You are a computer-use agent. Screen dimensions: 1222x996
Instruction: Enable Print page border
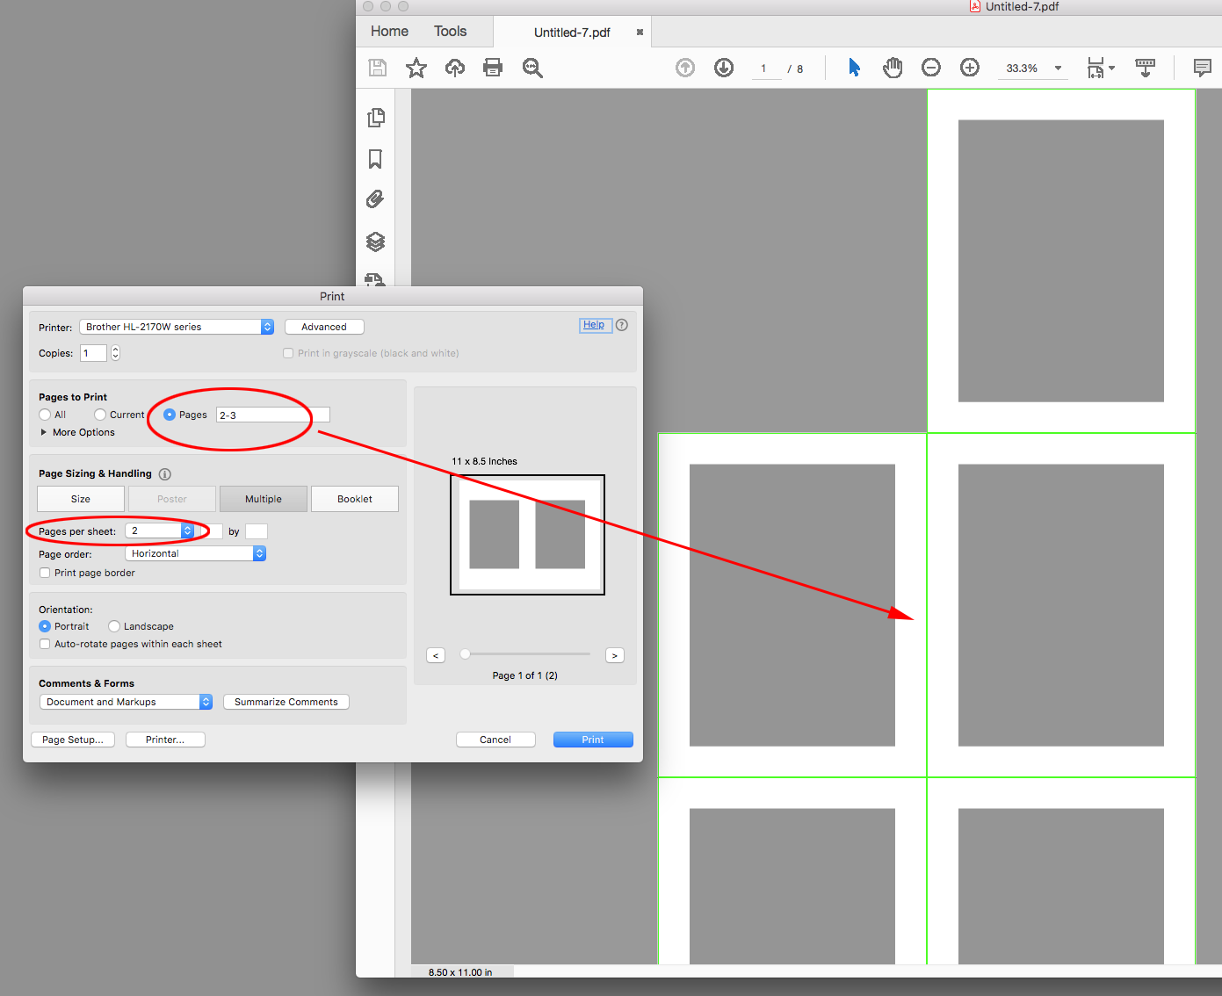point(44,572)
